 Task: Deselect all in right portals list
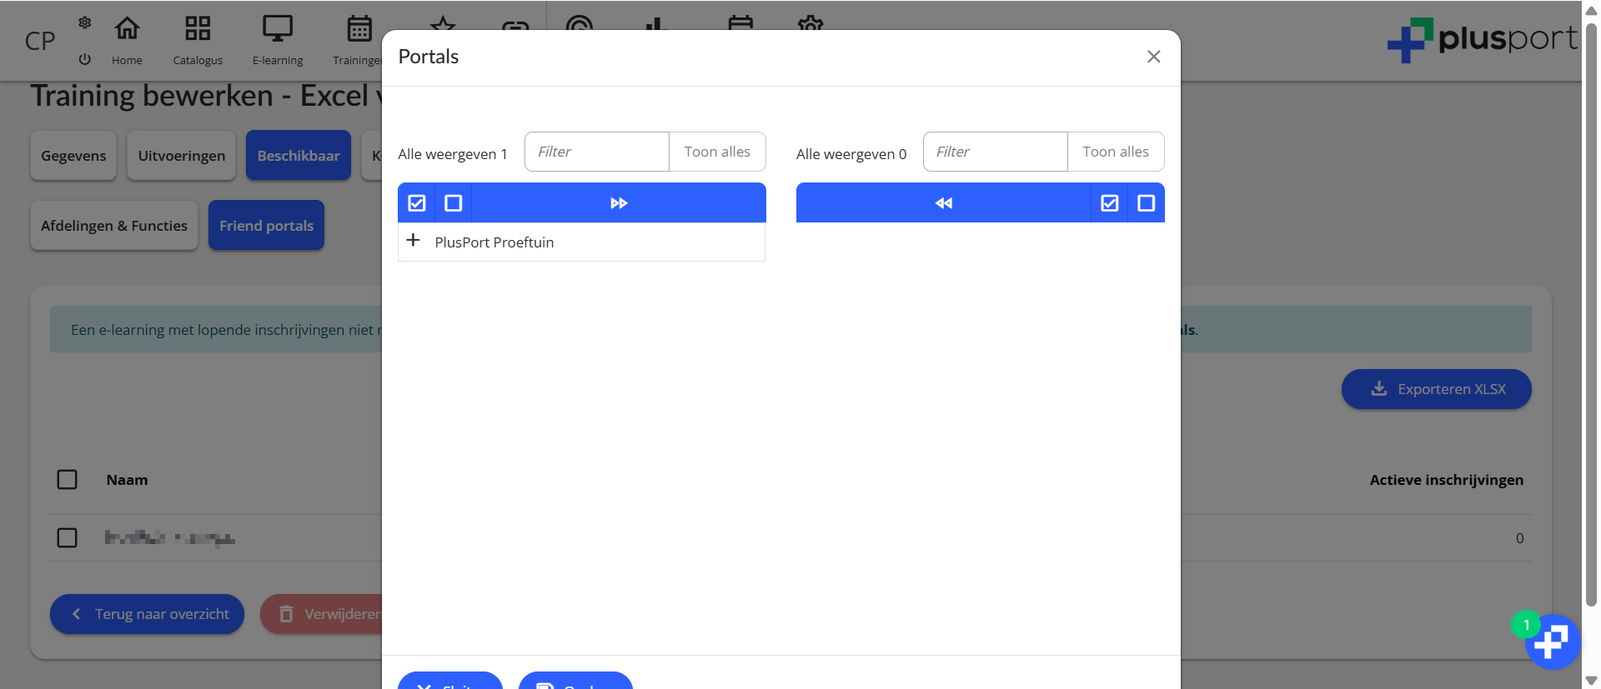[x=1147, y=202]
